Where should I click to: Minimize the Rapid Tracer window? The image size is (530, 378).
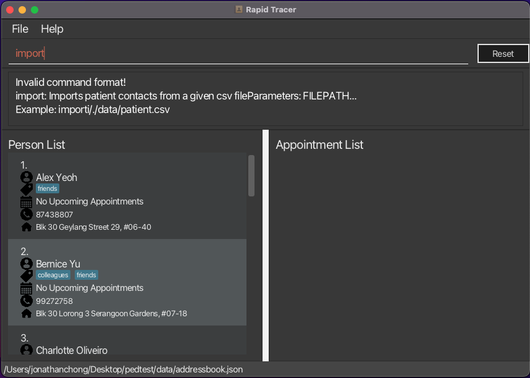(x=22, y=10)
